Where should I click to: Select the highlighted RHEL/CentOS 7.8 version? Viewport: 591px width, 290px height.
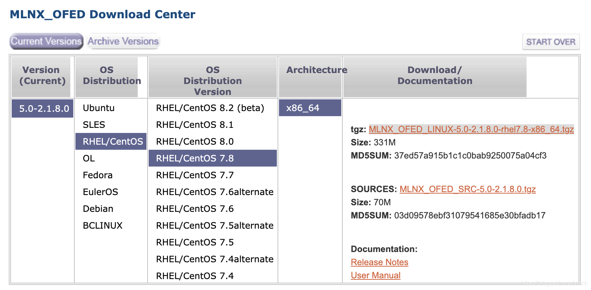(x=213, y=158)
